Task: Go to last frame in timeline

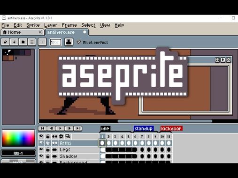Action: (x=78, y=128)
